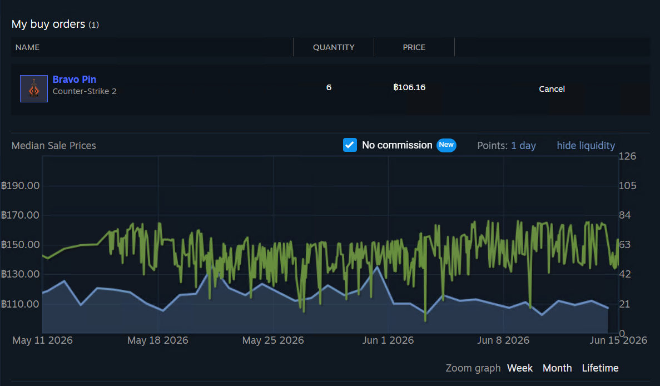The width and height of the screenshot is (660, 386).
Task: Click the Jun 8 2026 axis date label
Action: [x=503, y=340]
